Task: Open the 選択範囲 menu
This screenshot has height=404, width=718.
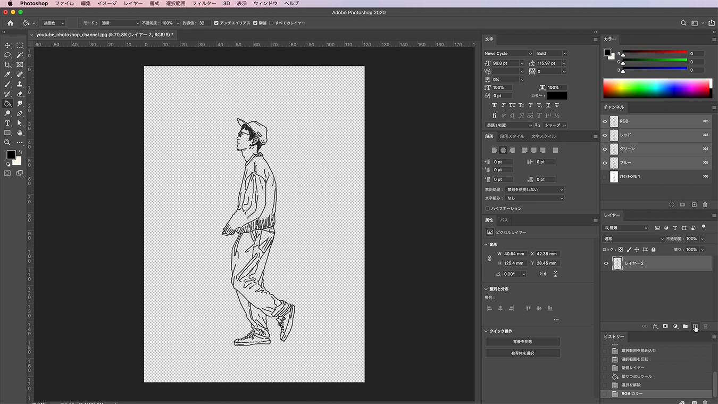Action: [x=176, y=3]
